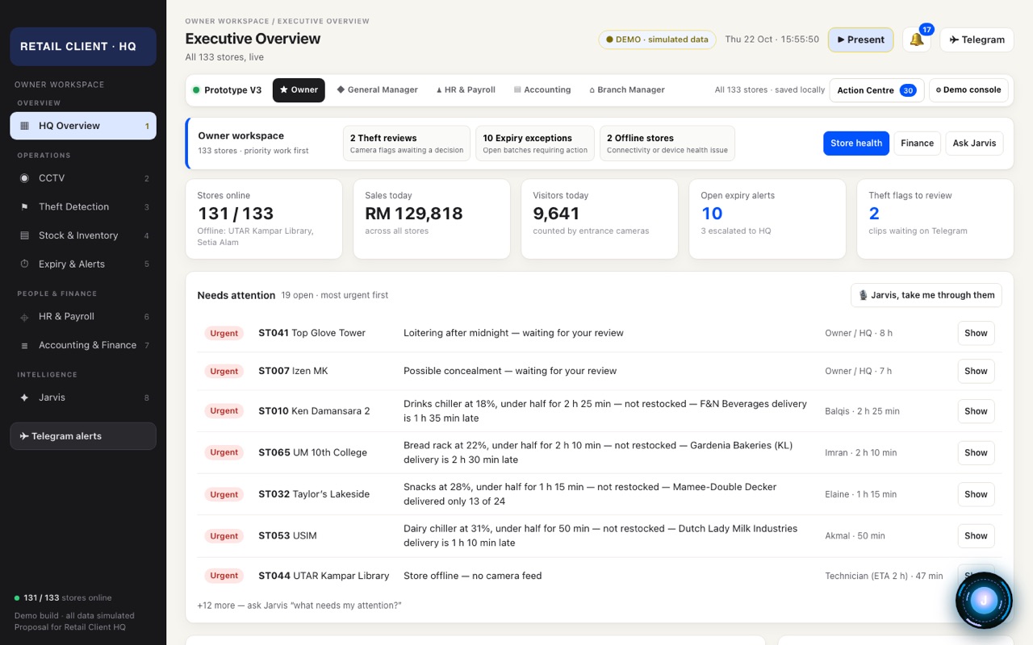Open the floating Jarvis assistant orb

[984, 600]
